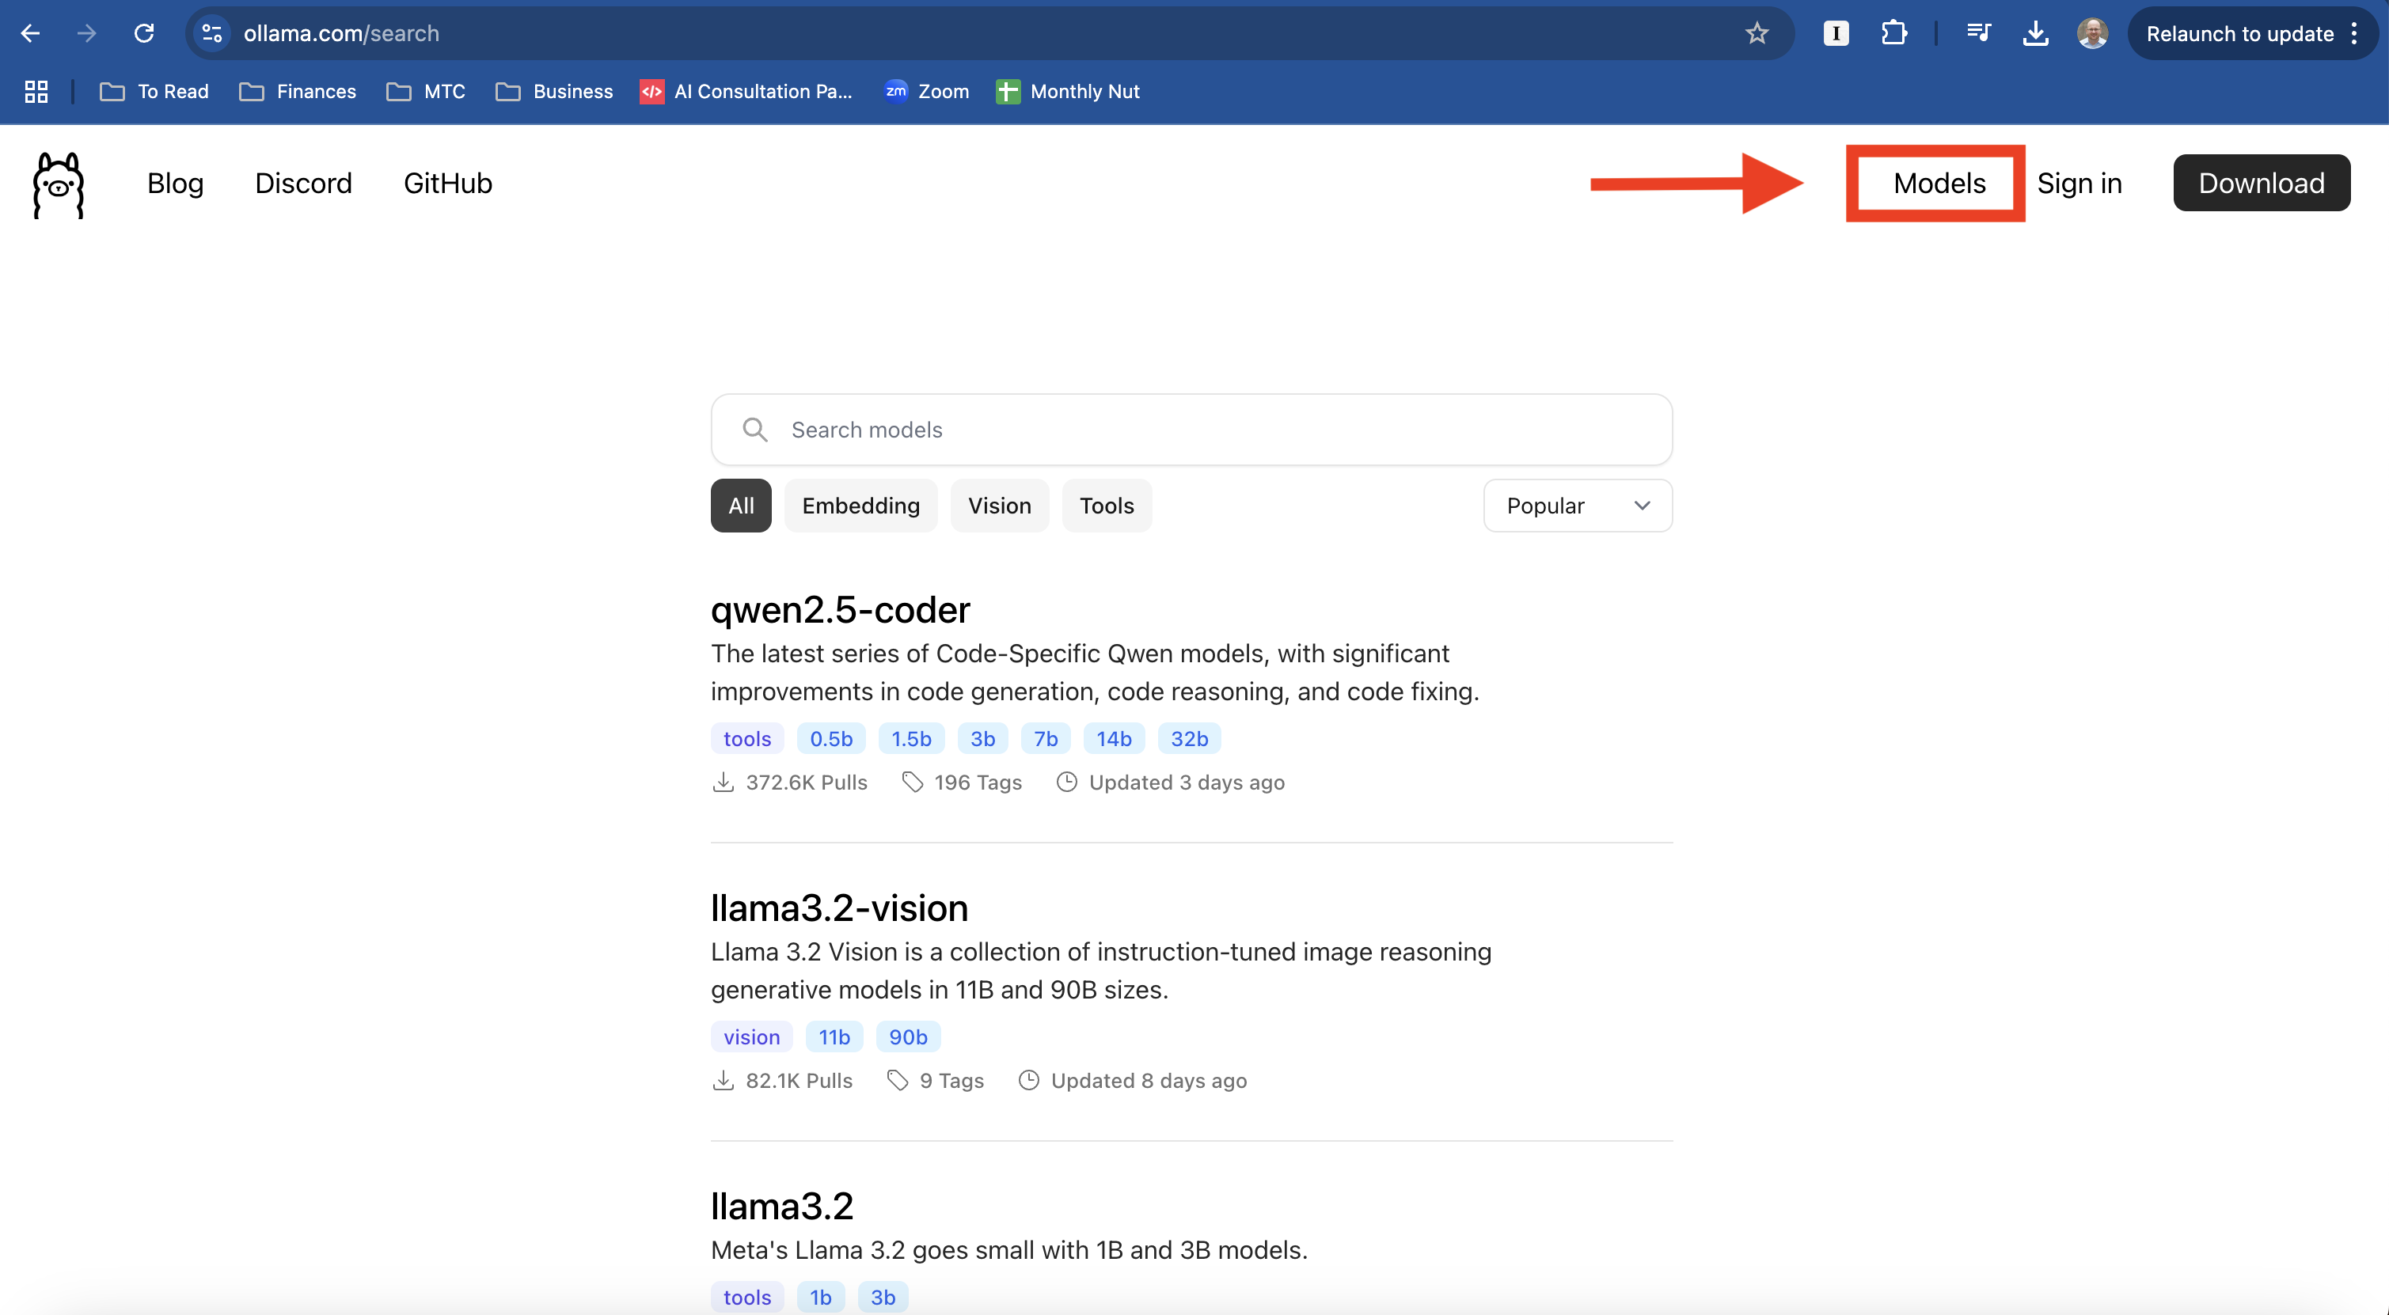Click the 1b tag
Viewport: 2389px width, 1315px height.
(821, 1298)
